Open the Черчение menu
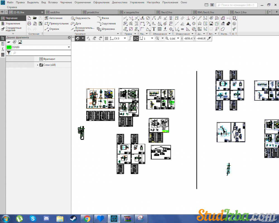279x223 pixels. point(66,2)
